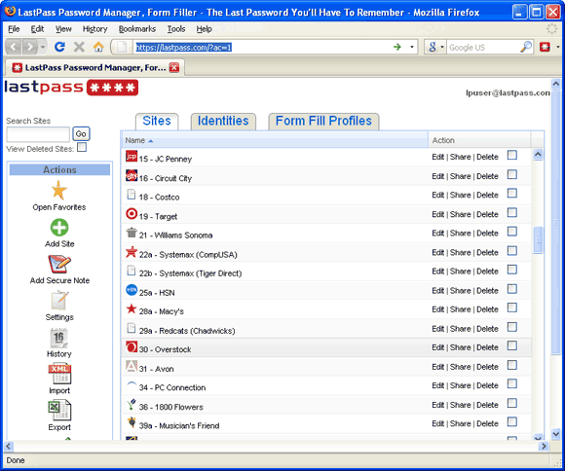
Task: Open Favorites star icon
Action: [59, 190]
